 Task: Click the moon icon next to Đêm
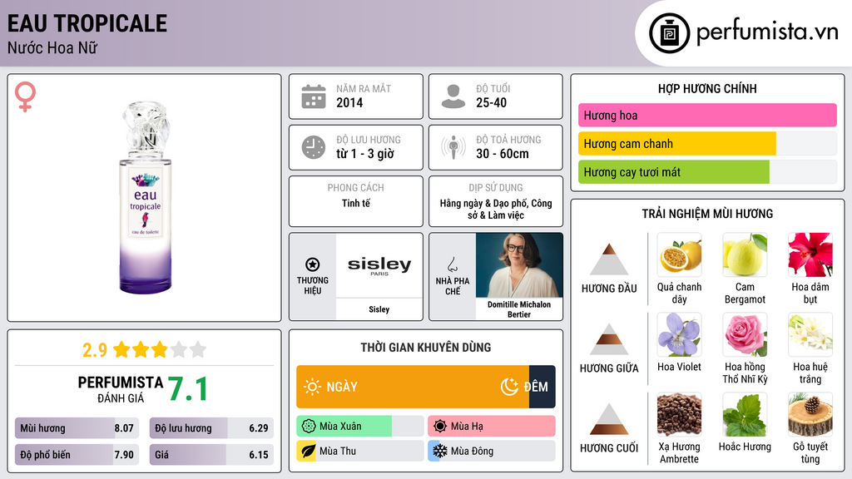[509, 387]
